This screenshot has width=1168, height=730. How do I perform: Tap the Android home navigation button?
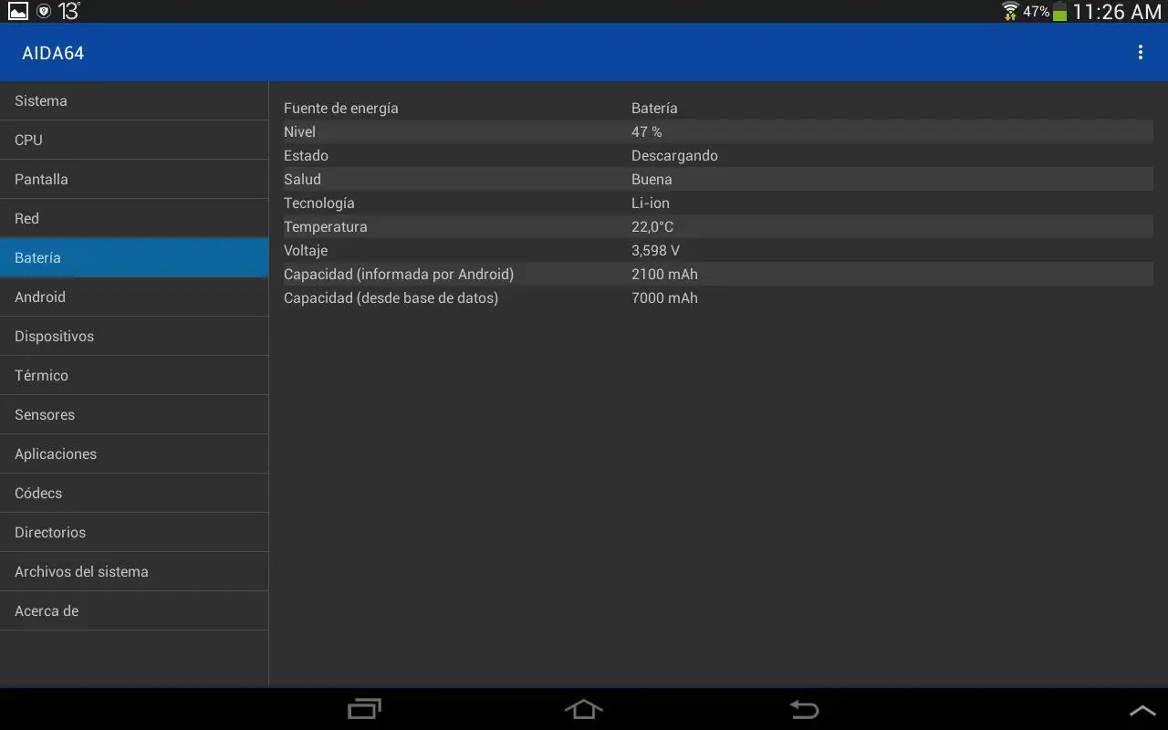coord(584,709)
